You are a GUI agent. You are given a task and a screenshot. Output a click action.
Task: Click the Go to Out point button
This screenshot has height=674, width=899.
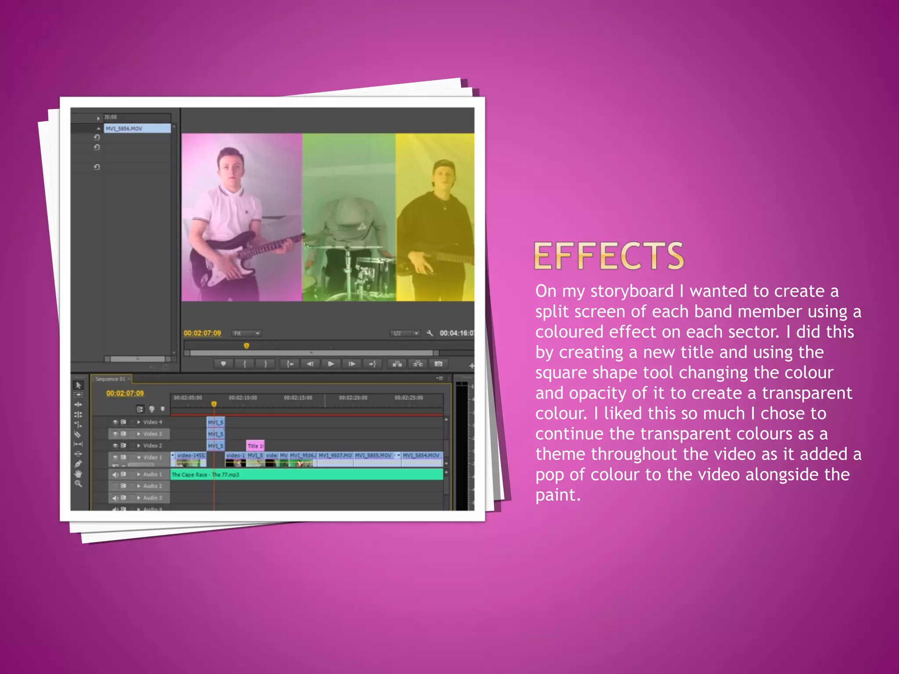pyautogui.click(x=373, y=364)
